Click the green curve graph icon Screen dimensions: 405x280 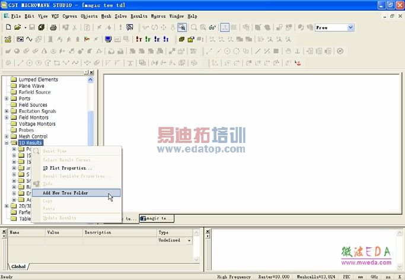[212, 27]
